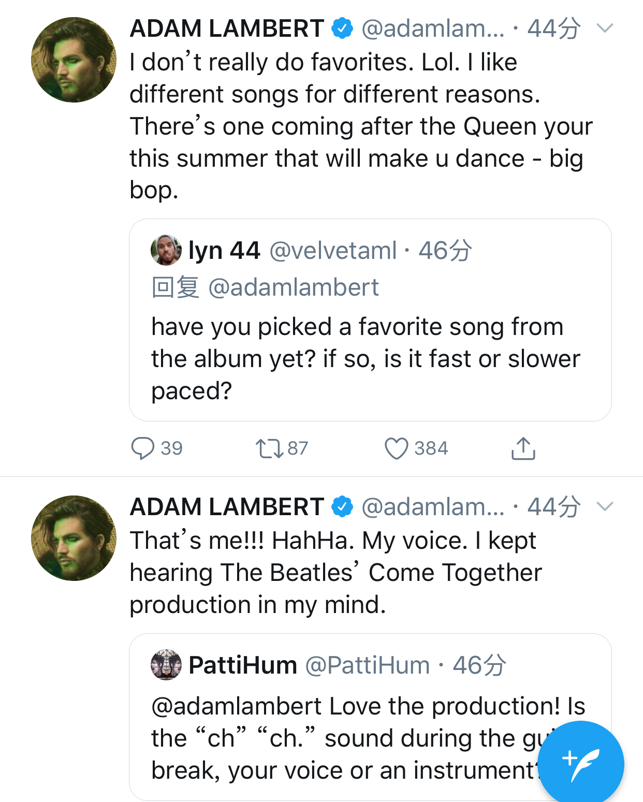Tap the reply speech bubble icon

point(143,448)
